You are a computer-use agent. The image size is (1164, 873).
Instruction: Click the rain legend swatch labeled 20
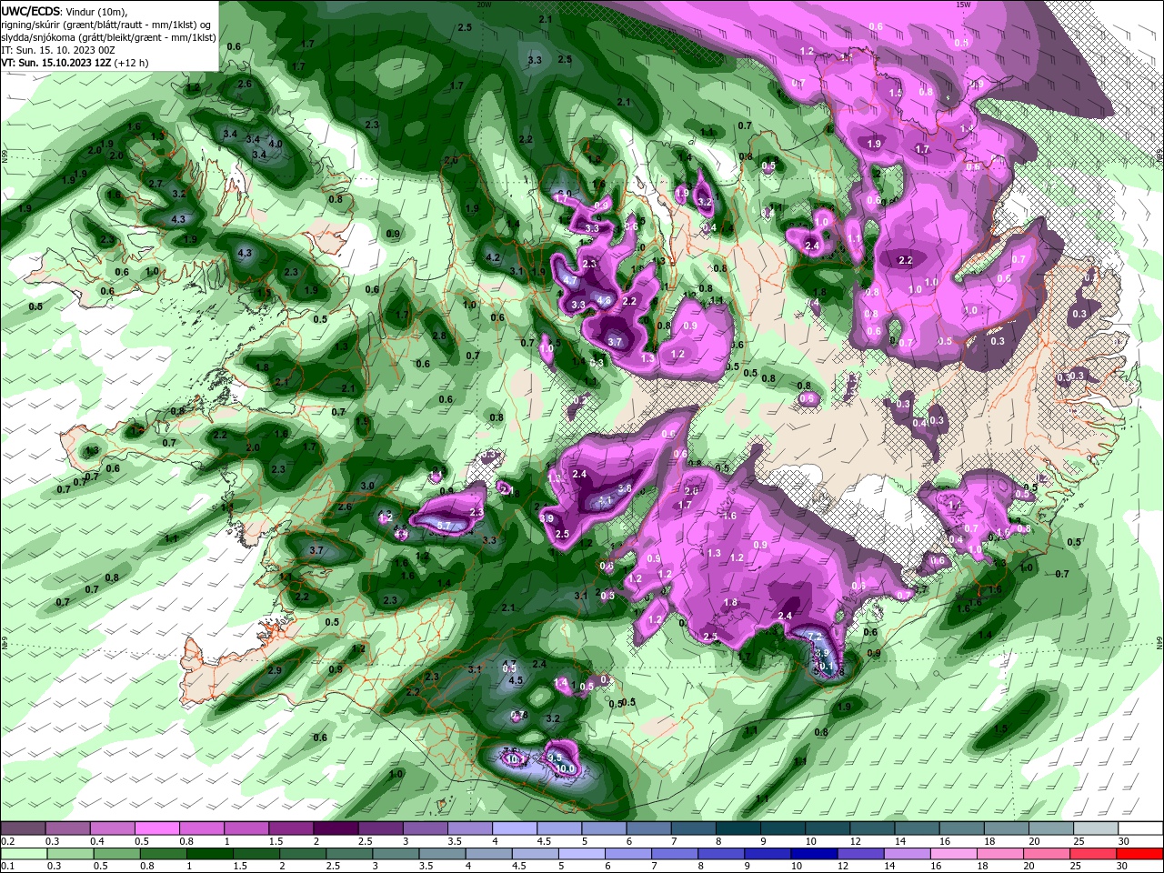click(x=1048, y=854)
